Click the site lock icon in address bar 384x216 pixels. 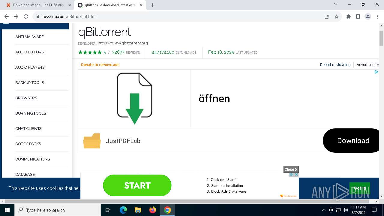pyautogui.click(x=38, y=16)
